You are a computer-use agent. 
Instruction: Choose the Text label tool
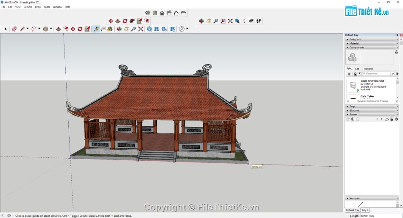pos(104,29)
